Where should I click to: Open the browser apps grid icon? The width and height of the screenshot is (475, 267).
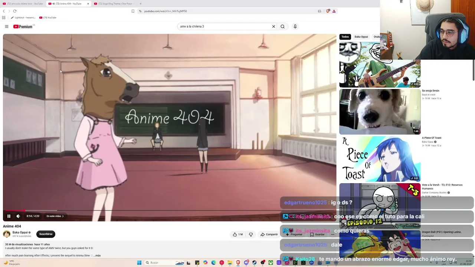coord(4,17)
